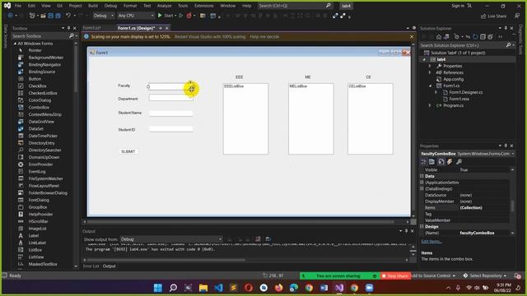The height and width of the screenshot is (296, 527).
Task: Dismiss the scaling notification bar
Action: pos(412,36)
